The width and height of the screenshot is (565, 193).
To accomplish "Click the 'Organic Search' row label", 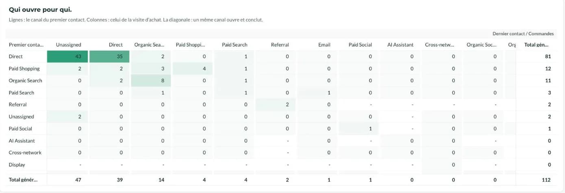I will pyautogui.click(x=26, y=80).
